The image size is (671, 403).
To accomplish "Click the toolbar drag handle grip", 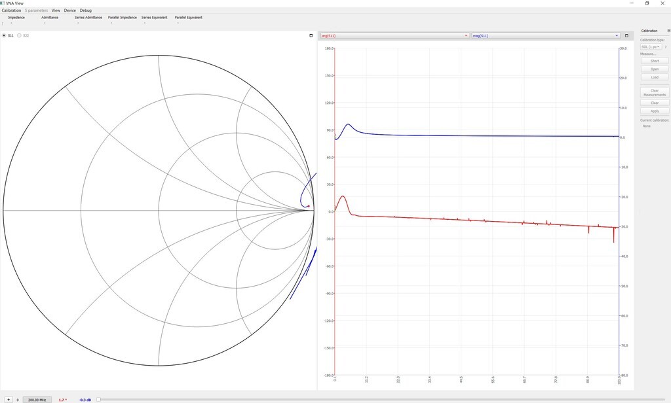I will 3,24.
